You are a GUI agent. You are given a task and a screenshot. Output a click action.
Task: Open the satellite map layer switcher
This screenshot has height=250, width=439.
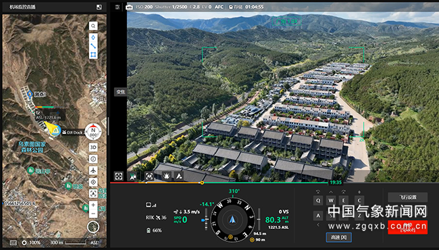pos(93,227)
